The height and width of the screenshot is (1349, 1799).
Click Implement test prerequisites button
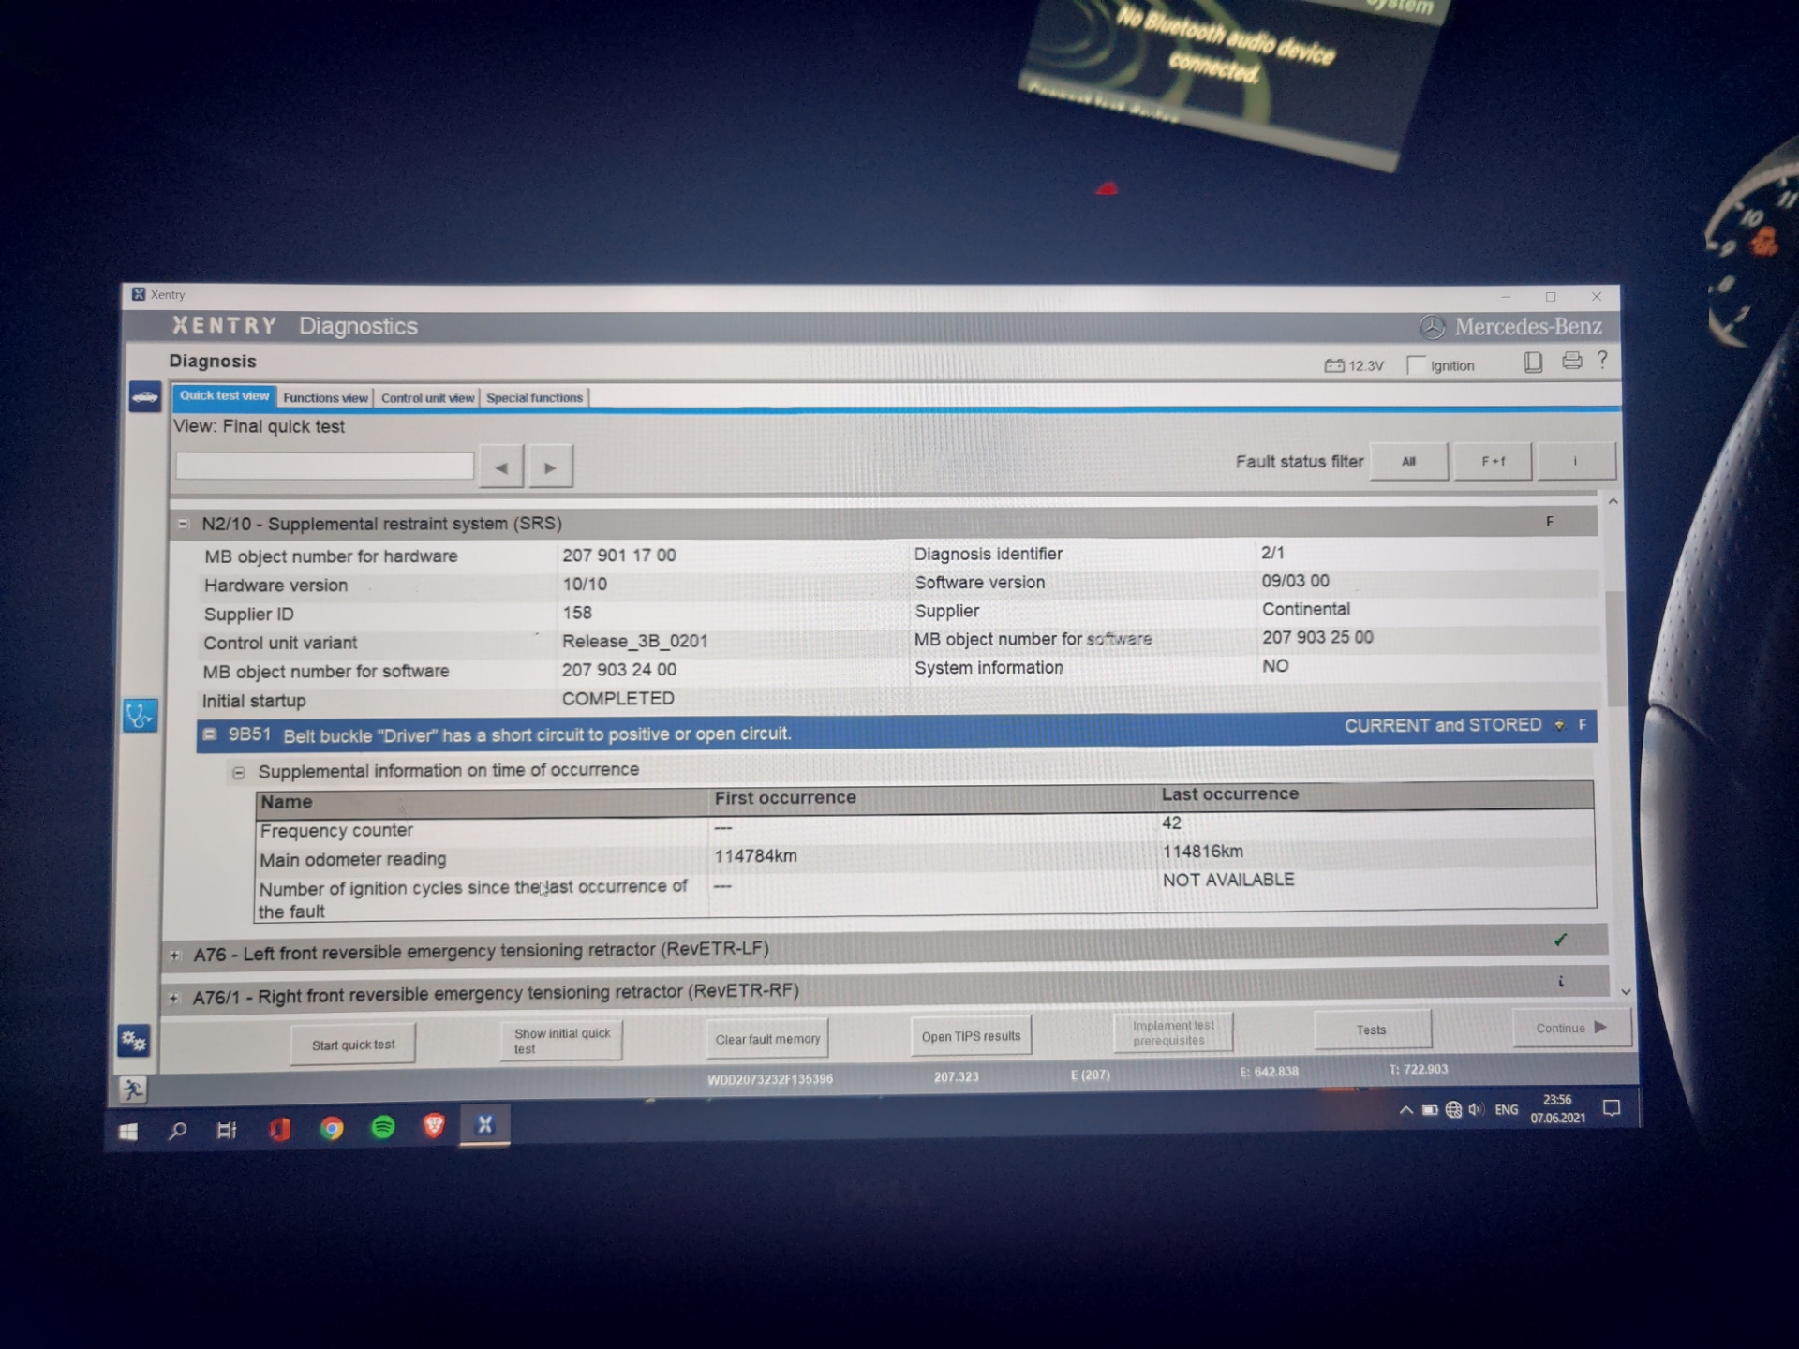(1172, 1032)
